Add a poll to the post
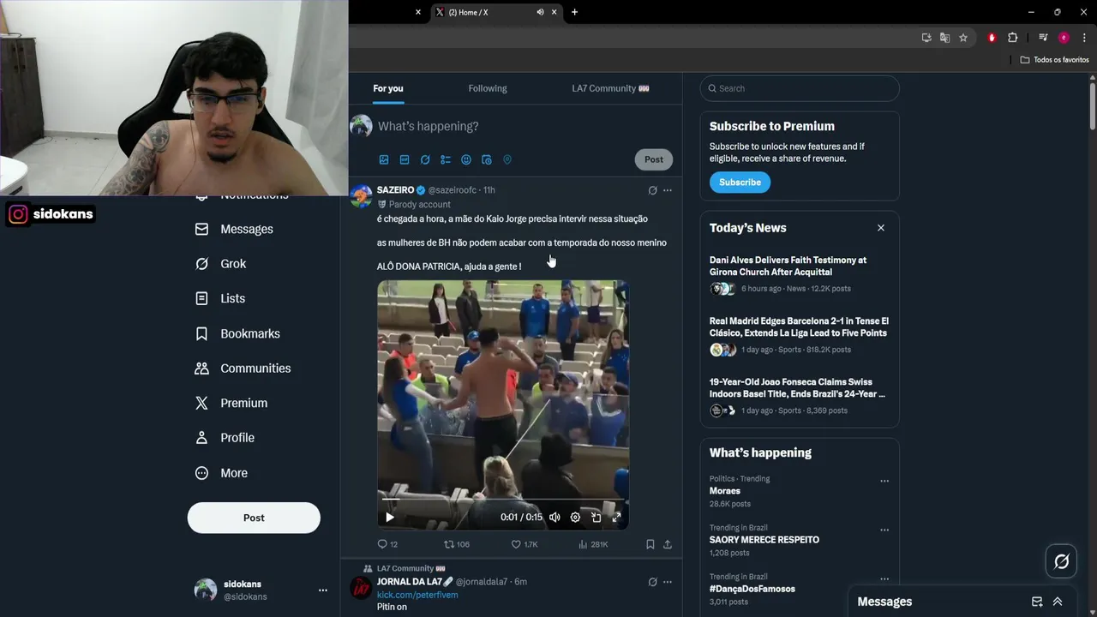 pyautogui.click(x=446, y=159)
